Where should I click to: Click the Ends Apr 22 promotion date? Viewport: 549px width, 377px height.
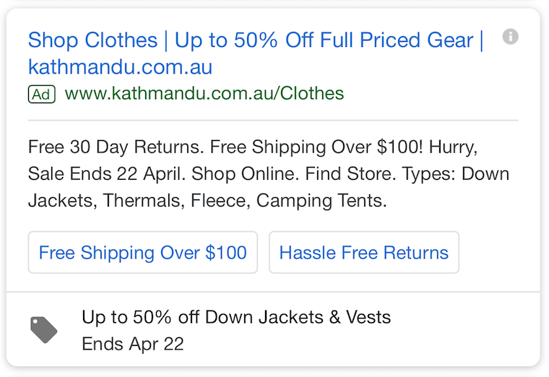(x=133, y=344)
